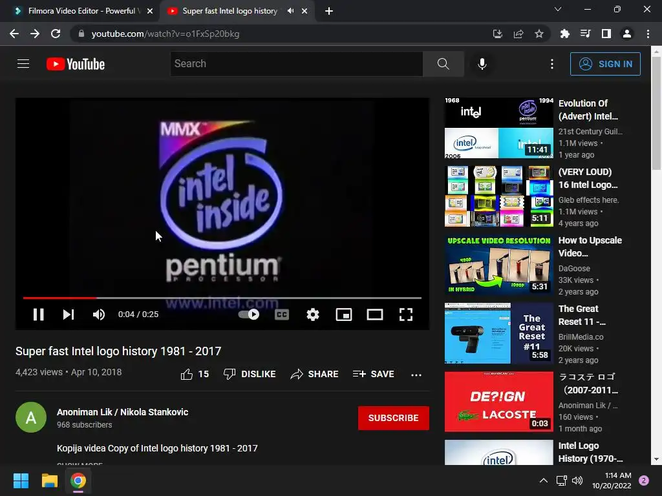
Task: Close the Super fast Intel logo tab
Action: pos(304,11)
